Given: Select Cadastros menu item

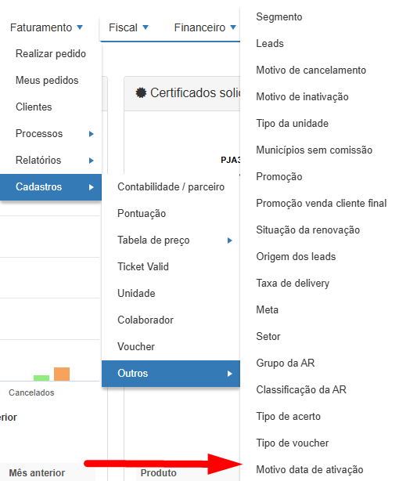Looking at the screenshot, I should point(51,187).
